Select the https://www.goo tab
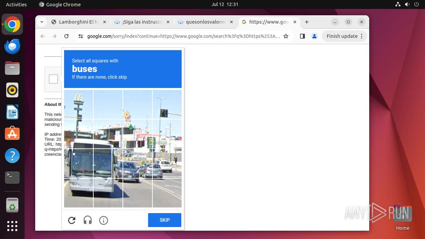 269,22
